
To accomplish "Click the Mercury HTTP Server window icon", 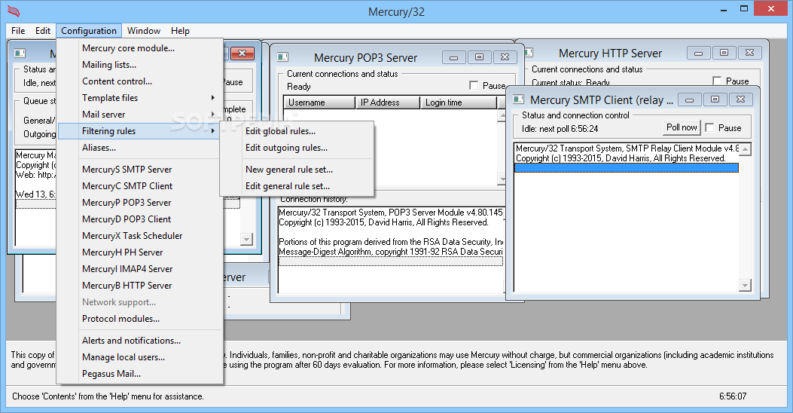I will (529, 53).
